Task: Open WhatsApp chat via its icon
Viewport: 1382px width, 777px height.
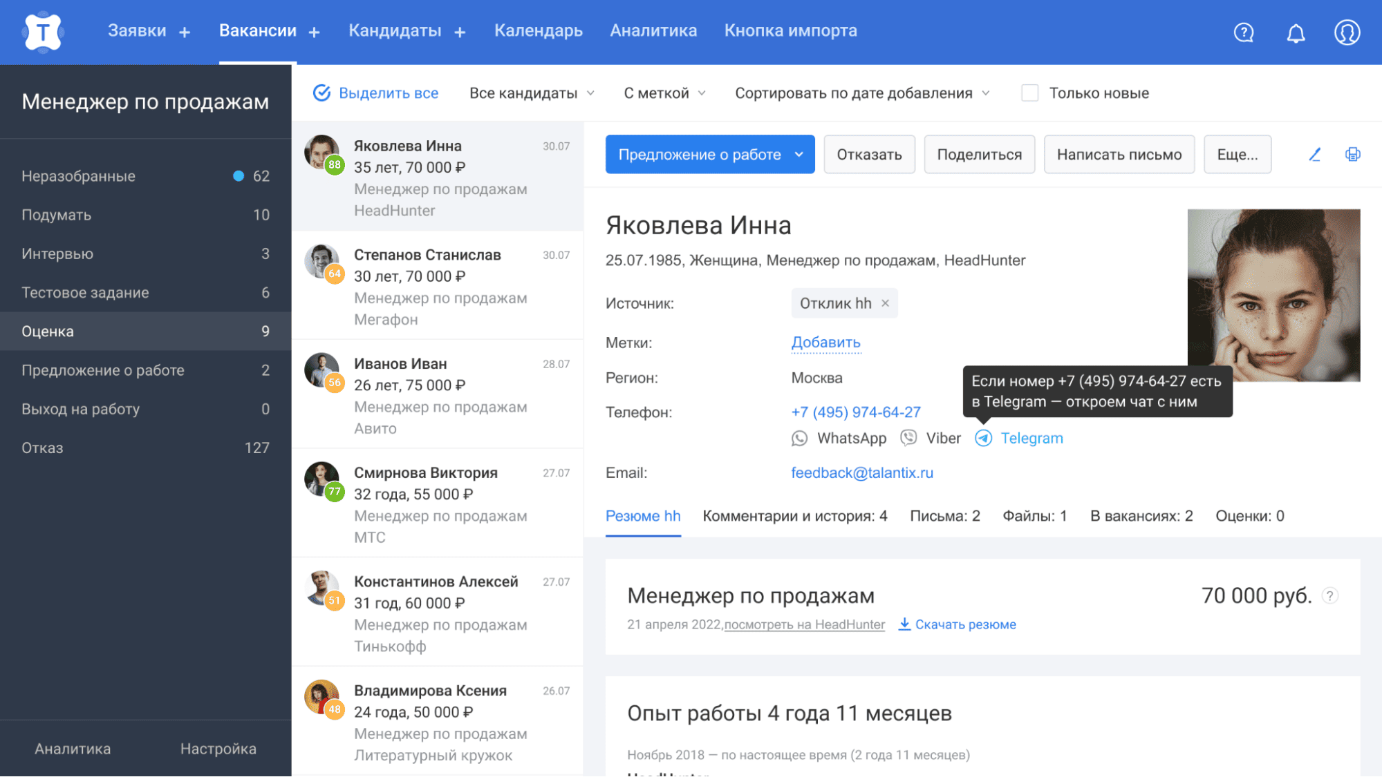Action: point(800,438)
